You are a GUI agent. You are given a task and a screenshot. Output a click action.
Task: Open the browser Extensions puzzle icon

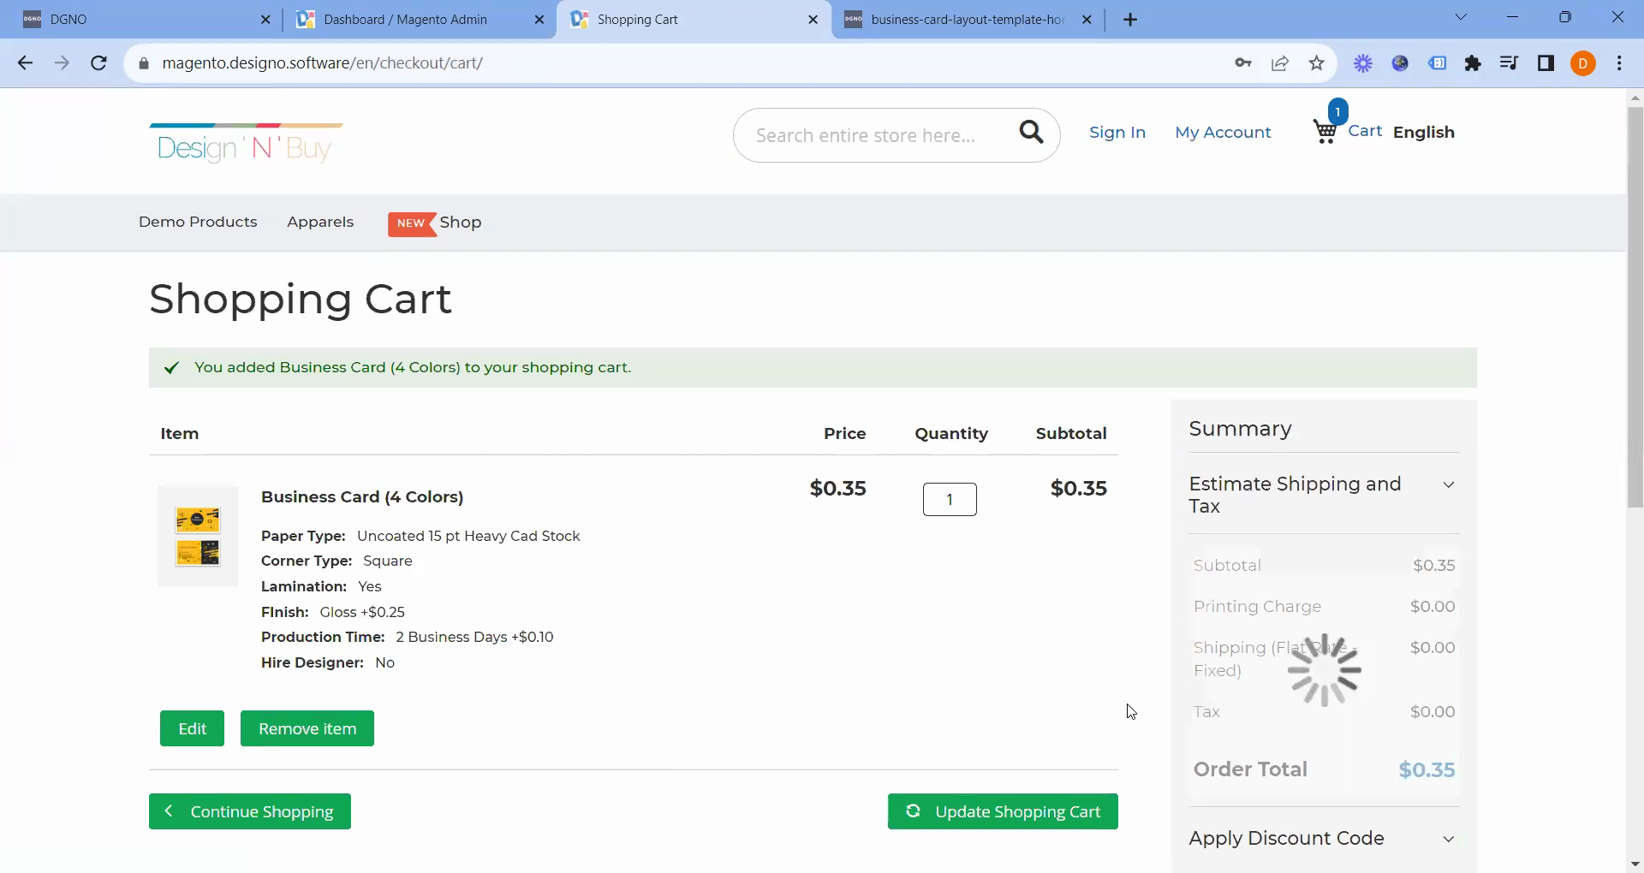(x=1473, y=62)
